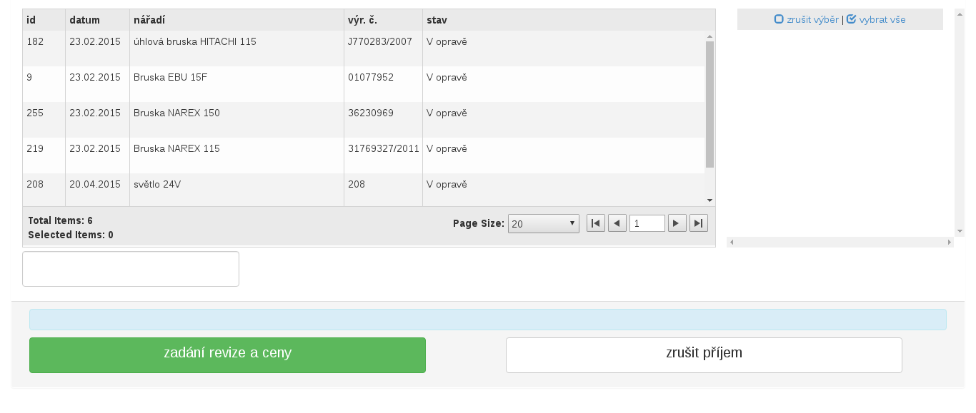976x413 pixels.
Task: Click the empty text box below grid
Action: (x=131, y=269)
